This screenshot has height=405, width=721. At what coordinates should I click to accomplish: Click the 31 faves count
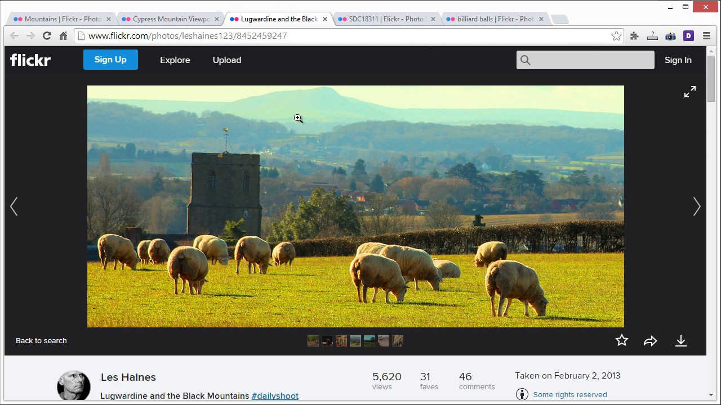(429, 380)
